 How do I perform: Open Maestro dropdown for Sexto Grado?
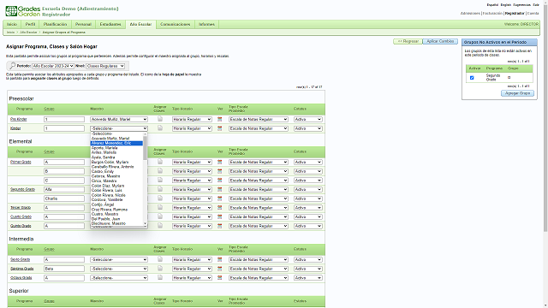pyautogui.click(x=119, y=259)
